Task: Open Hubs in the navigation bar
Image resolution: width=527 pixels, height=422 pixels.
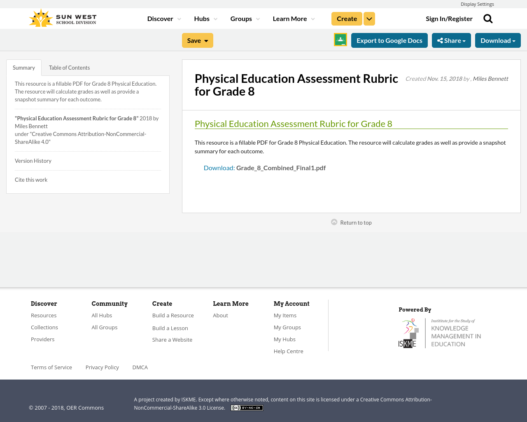Action: point(205,18)
